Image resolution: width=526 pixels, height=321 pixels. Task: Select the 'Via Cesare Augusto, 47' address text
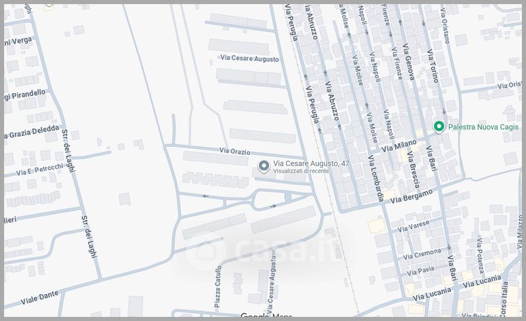pyautogui.click(x=310, y=162)
